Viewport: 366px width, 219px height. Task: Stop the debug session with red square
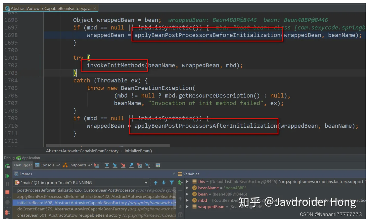(x=7, y=192)
